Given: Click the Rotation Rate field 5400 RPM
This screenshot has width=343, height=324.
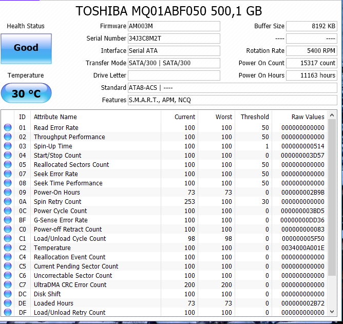Looking at the screenshot, I should point(312,51).
